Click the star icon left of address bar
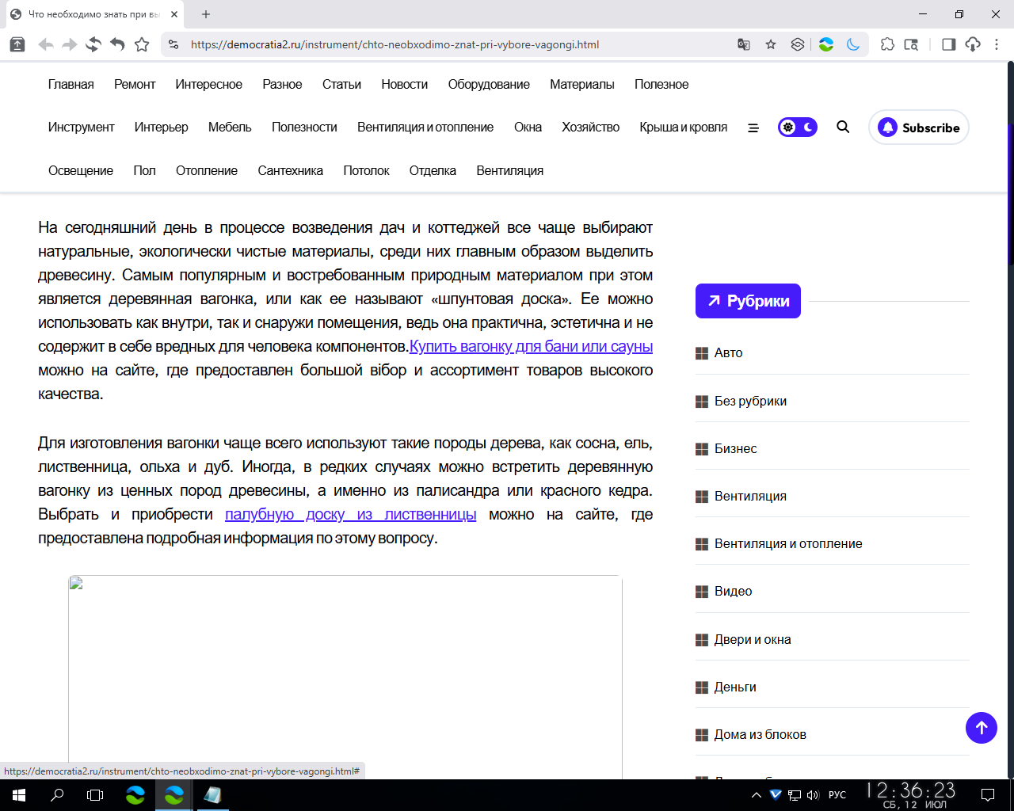Screen dimensions: 1014x811 tap(142, 44)
